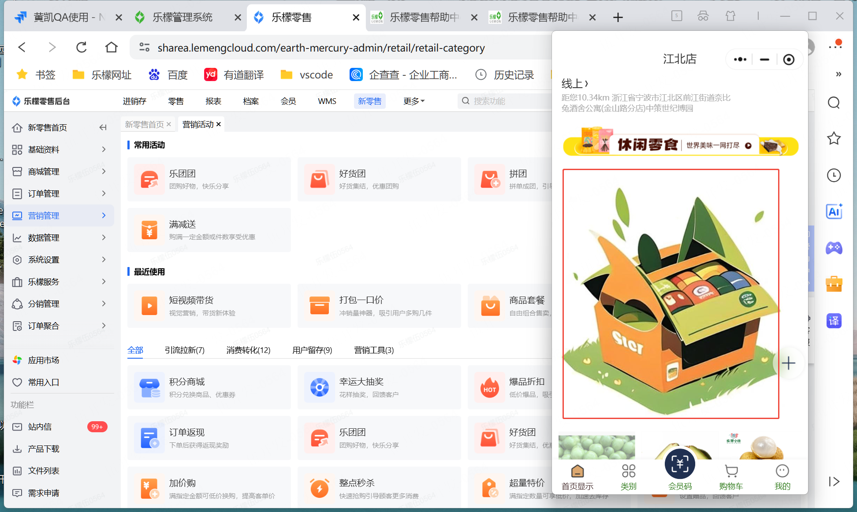Open the 满减送 activity card
Screen dimensions: 857x512
tap(209, 230)
